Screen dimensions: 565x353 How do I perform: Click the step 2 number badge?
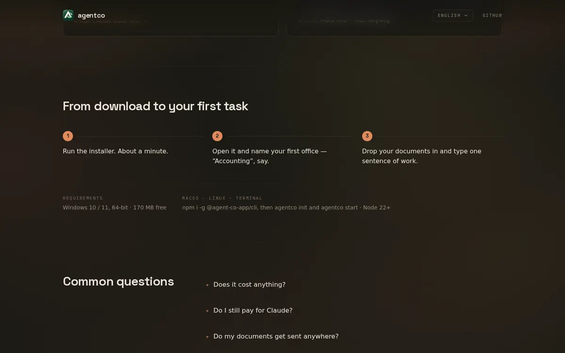point(217,136)
